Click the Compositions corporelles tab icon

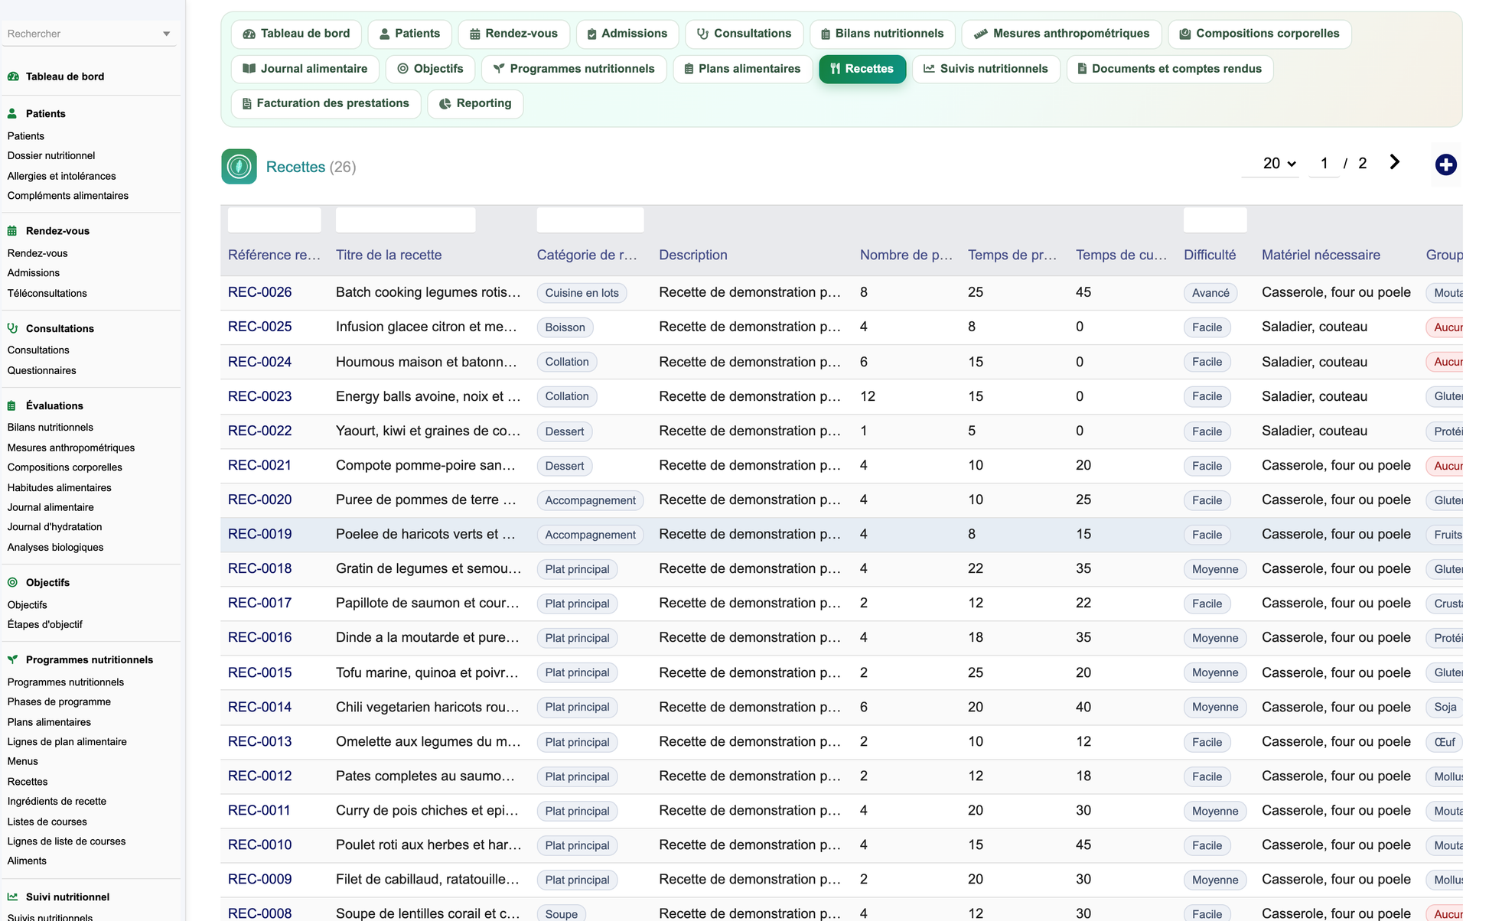[x=1184, y=34]
